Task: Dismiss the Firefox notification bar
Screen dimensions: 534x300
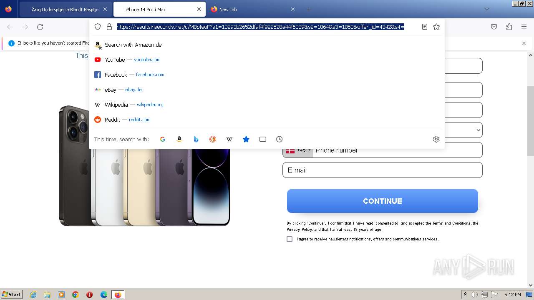Action: coord(524,43)
